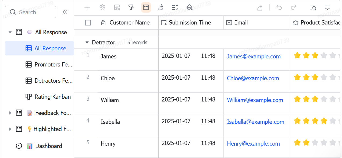Collapse the sidebar with double chevron
This screenshot has width=342, height=158.
[x=65, y=12]
